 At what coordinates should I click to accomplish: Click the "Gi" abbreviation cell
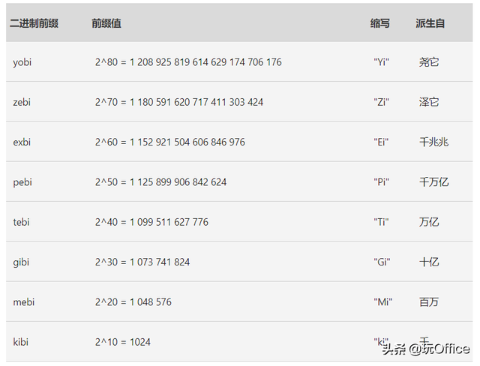point(382,262)
